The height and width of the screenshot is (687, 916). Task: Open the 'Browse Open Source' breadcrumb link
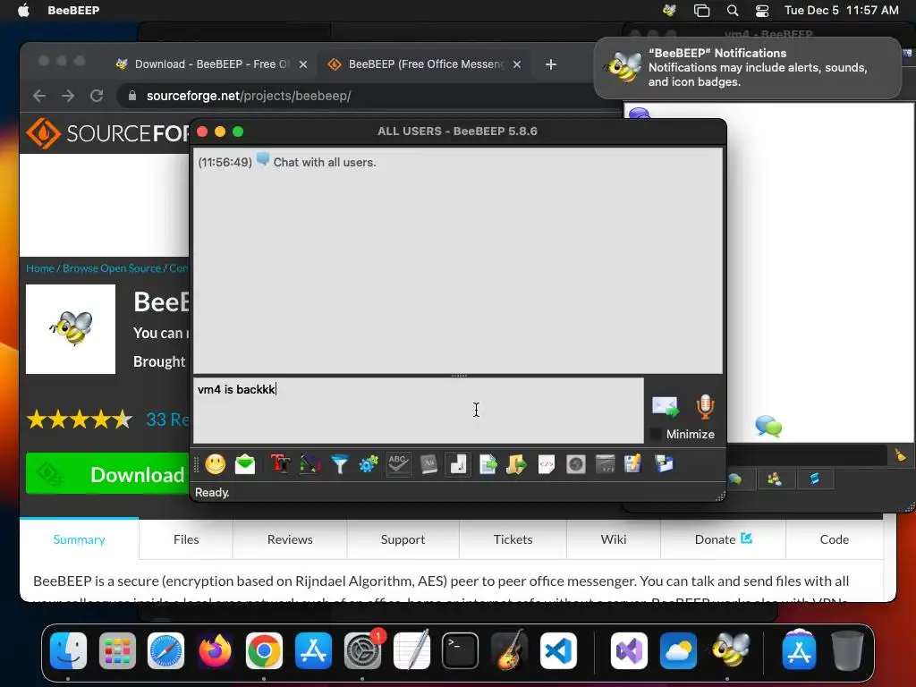point(112,268)
